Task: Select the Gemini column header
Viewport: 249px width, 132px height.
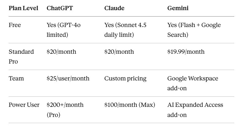Action: point(178,8)
